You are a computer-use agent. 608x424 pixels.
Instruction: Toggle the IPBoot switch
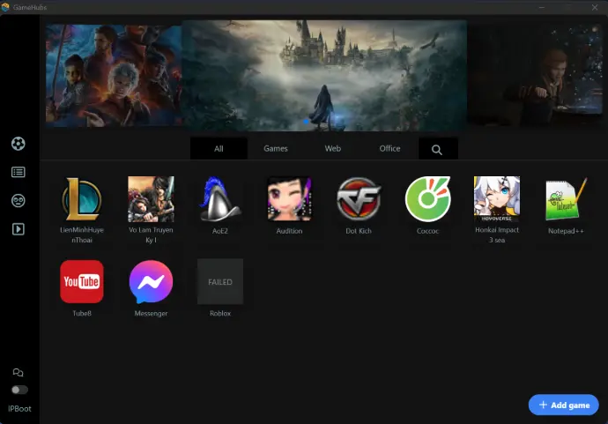(x=19, y=390)
